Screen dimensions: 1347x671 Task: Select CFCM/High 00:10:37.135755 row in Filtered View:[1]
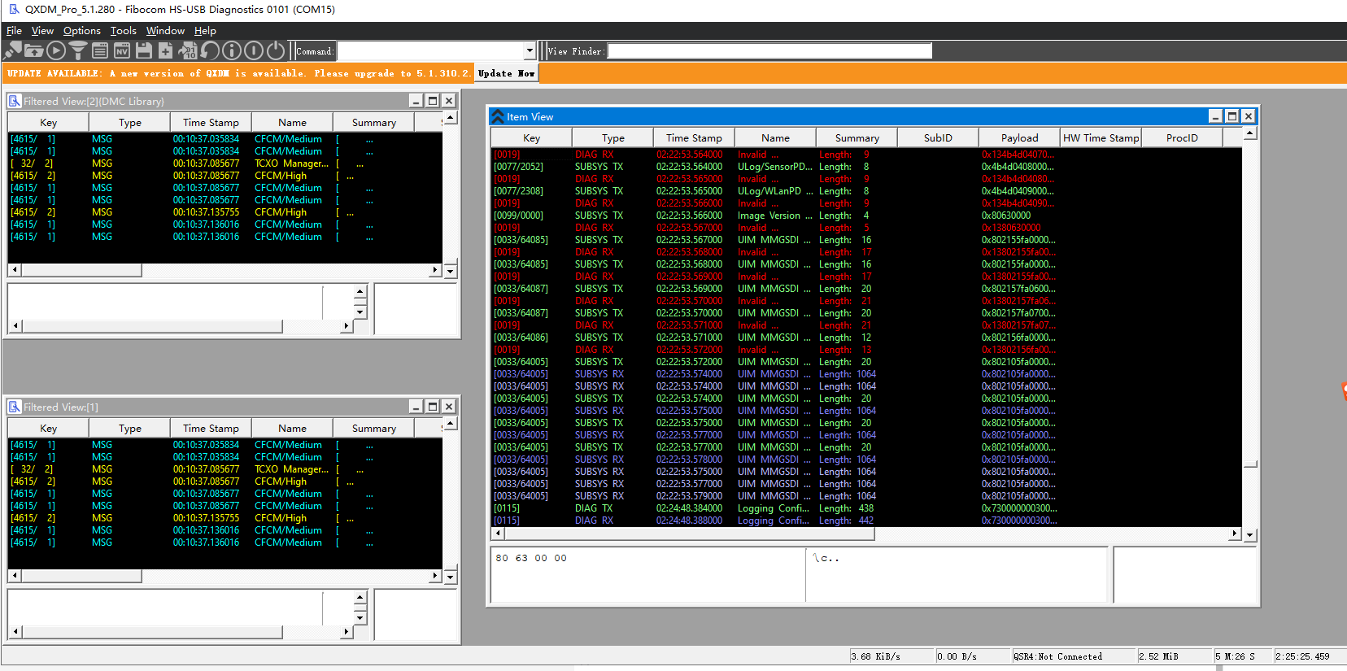coord(225,518)
